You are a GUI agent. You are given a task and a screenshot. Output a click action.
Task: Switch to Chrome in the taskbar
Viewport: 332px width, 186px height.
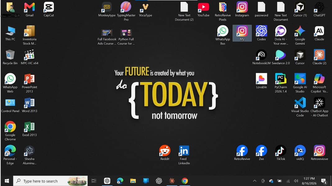pos(184,181)
